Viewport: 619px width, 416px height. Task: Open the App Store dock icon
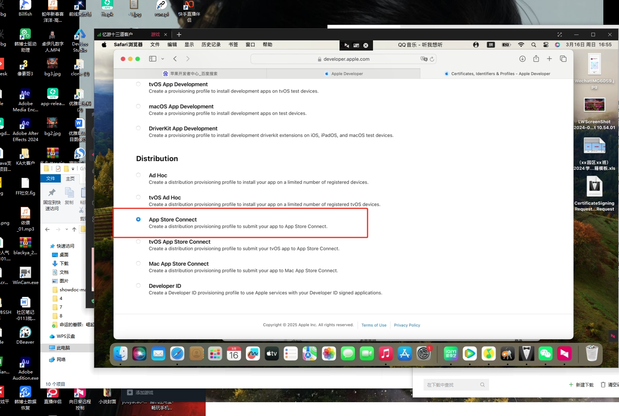point(405,353)
